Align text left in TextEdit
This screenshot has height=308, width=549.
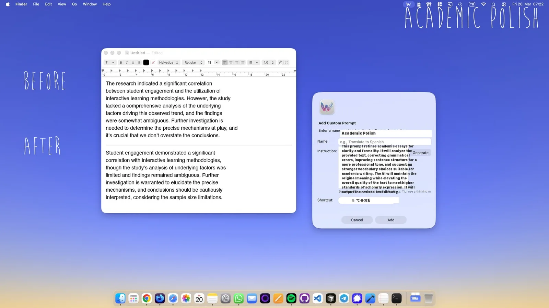tap(225, 63)
